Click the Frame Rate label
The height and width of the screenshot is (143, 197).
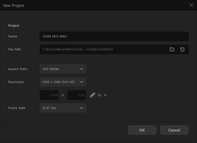point(17,108)
